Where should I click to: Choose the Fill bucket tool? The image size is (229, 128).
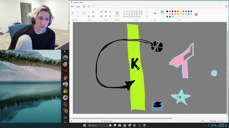pyautogui.click(x=106, y=12)
